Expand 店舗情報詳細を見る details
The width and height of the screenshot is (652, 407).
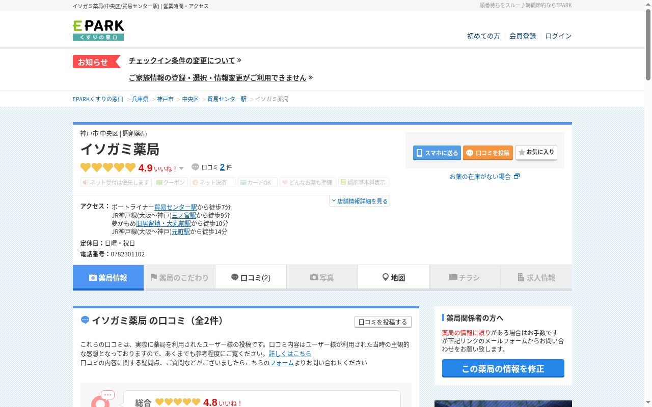pyautogui.click(x=360, y=201)
